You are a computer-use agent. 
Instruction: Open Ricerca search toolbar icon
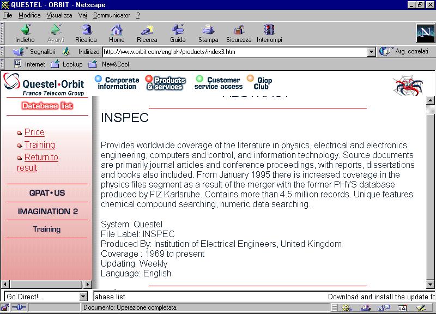click(x=147, y=29)
